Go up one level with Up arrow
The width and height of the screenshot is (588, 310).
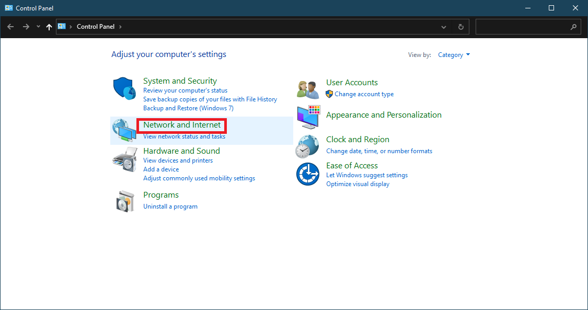click(49, 27)
